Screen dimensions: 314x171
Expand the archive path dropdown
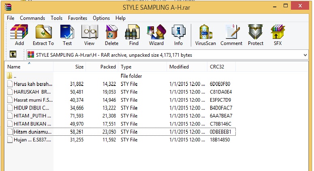(x=305, y=55)
